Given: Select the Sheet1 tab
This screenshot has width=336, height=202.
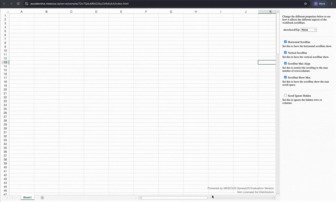Looking at the screenshot, I should click(27, 198).
